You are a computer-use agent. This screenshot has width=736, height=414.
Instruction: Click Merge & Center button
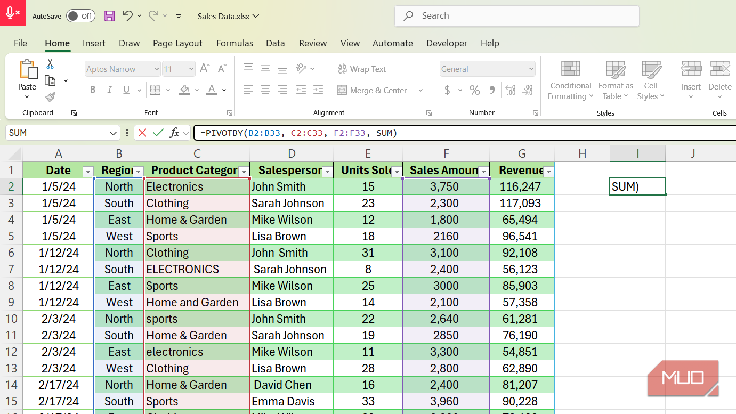pos(373,90)
